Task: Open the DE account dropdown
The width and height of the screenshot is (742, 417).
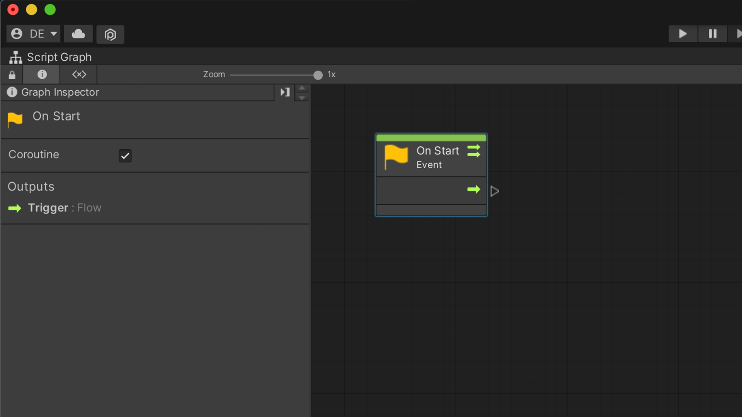Action: click(33, 34)
